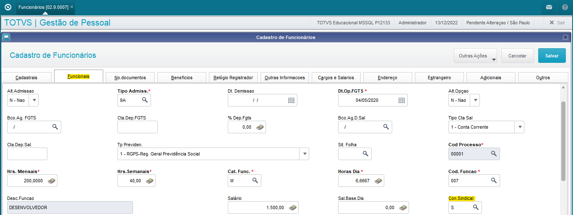Open the mail notifications icon

pyautogui.click(x=549, y=7)
